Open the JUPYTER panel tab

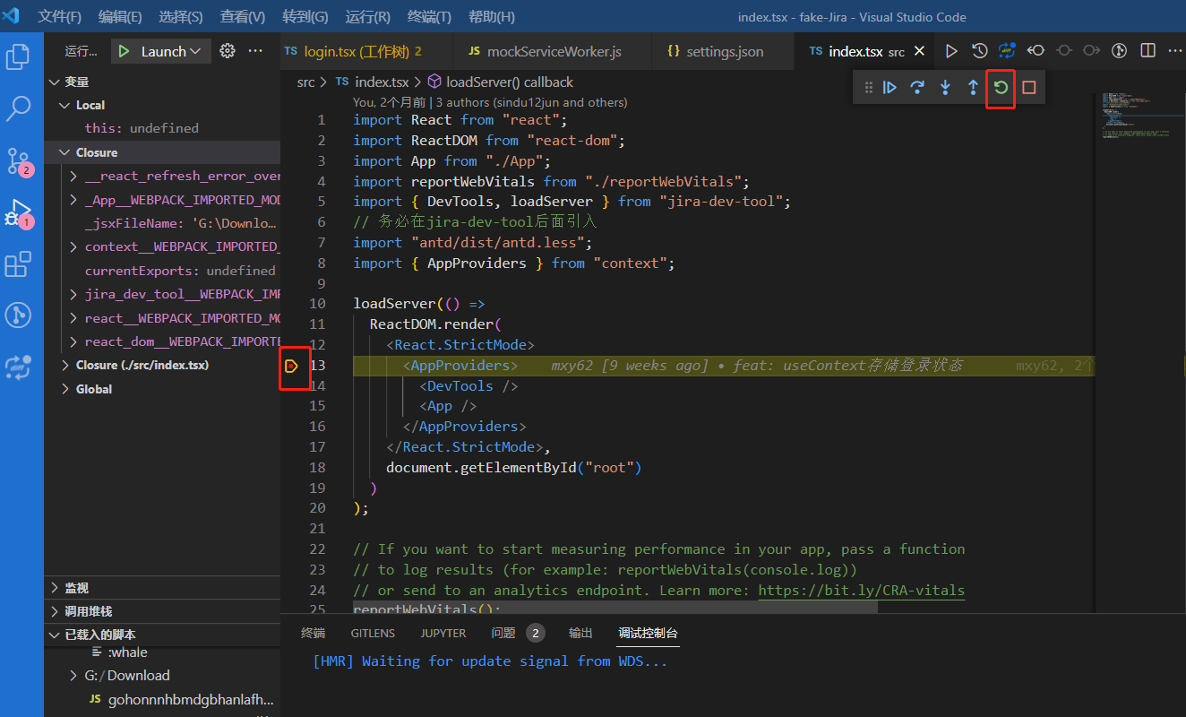[x=443, y=633]
